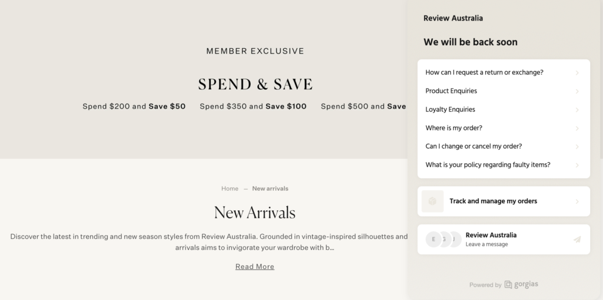Click the agent avatar labeled E
The image size is (603, 300).
click(433, 240)
